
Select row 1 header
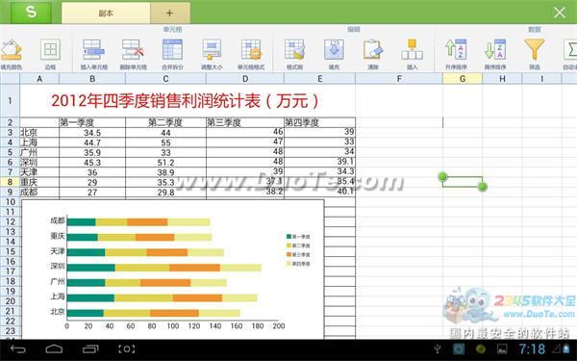pos(10,100)
